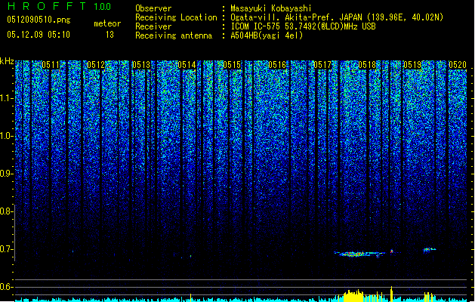Click the 1.1 kHz axis tick label
This screenshot has height=302, width=475.
click(6, 98)
